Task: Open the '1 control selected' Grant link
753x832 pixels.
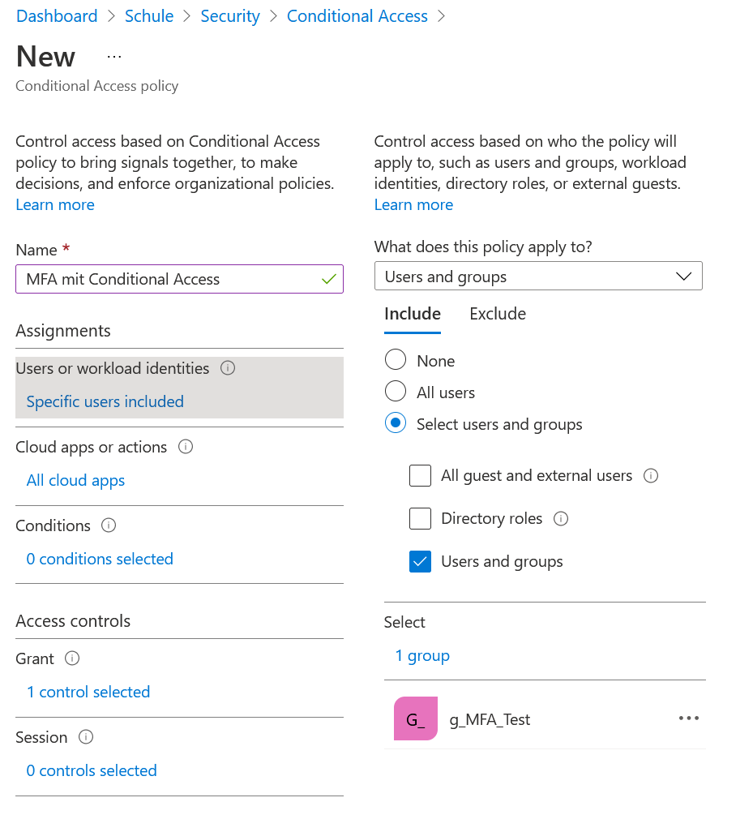Action: coord(88,692)
